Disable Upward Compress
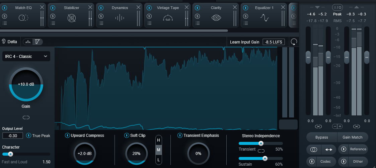 click(x=67, y=136)
